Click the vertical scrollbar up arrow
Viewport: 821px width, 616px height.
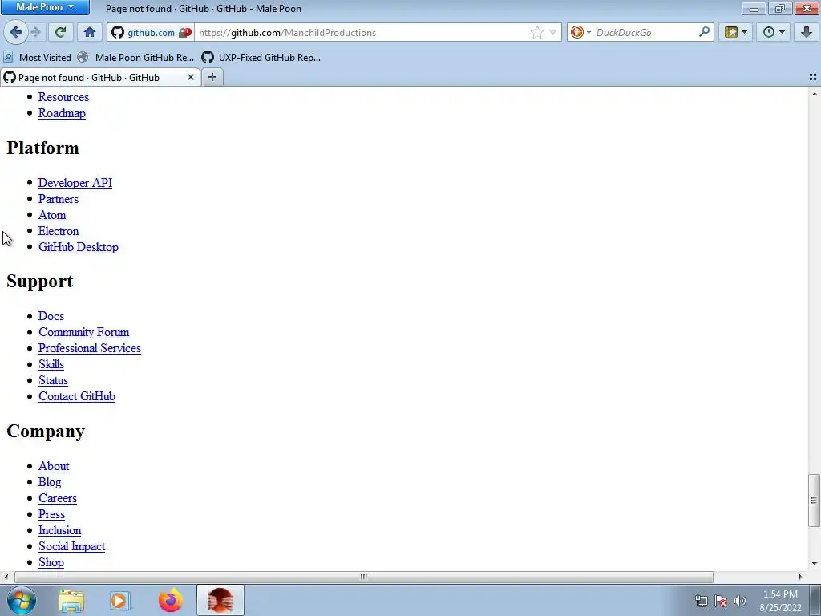[x=815, y=94]
